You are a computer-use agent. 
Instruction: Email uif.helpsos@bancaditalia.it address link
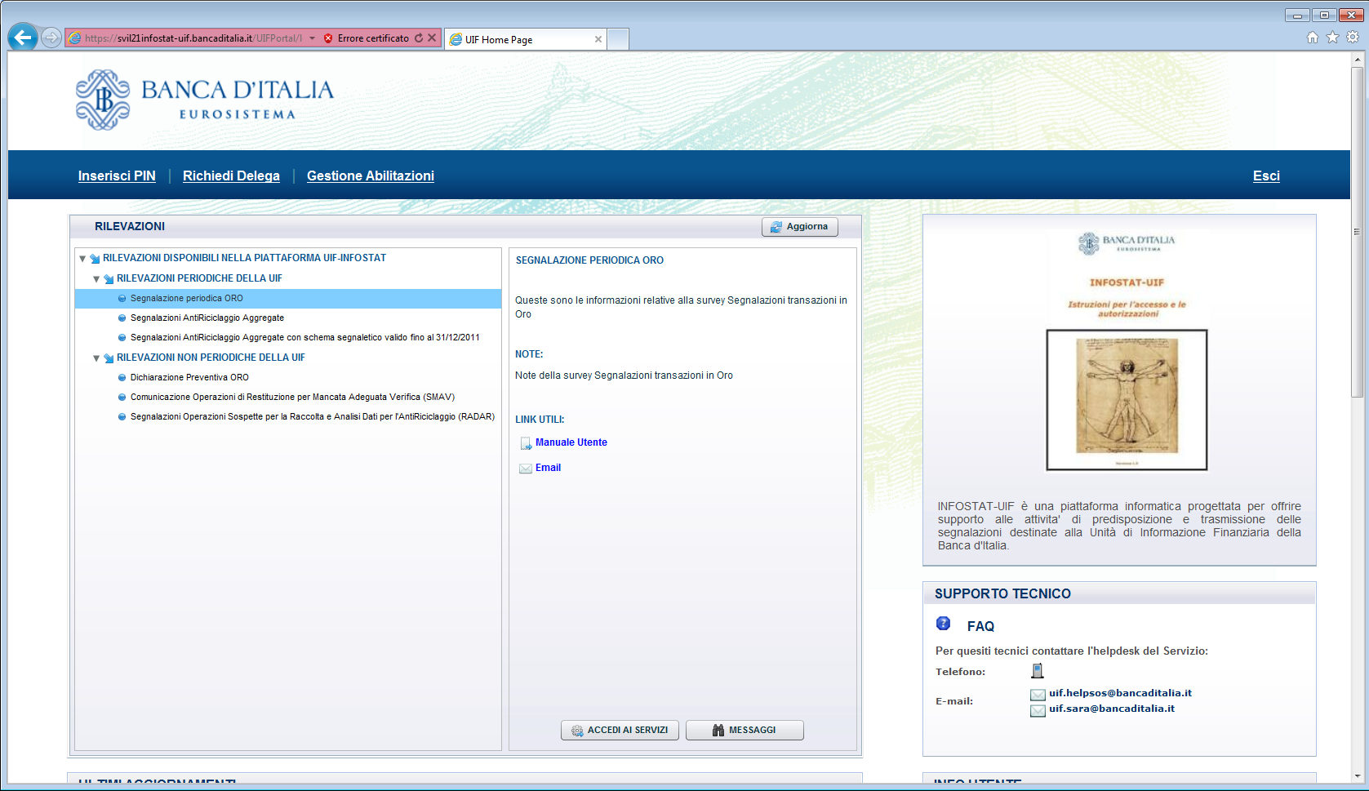tap(1120, 693)
